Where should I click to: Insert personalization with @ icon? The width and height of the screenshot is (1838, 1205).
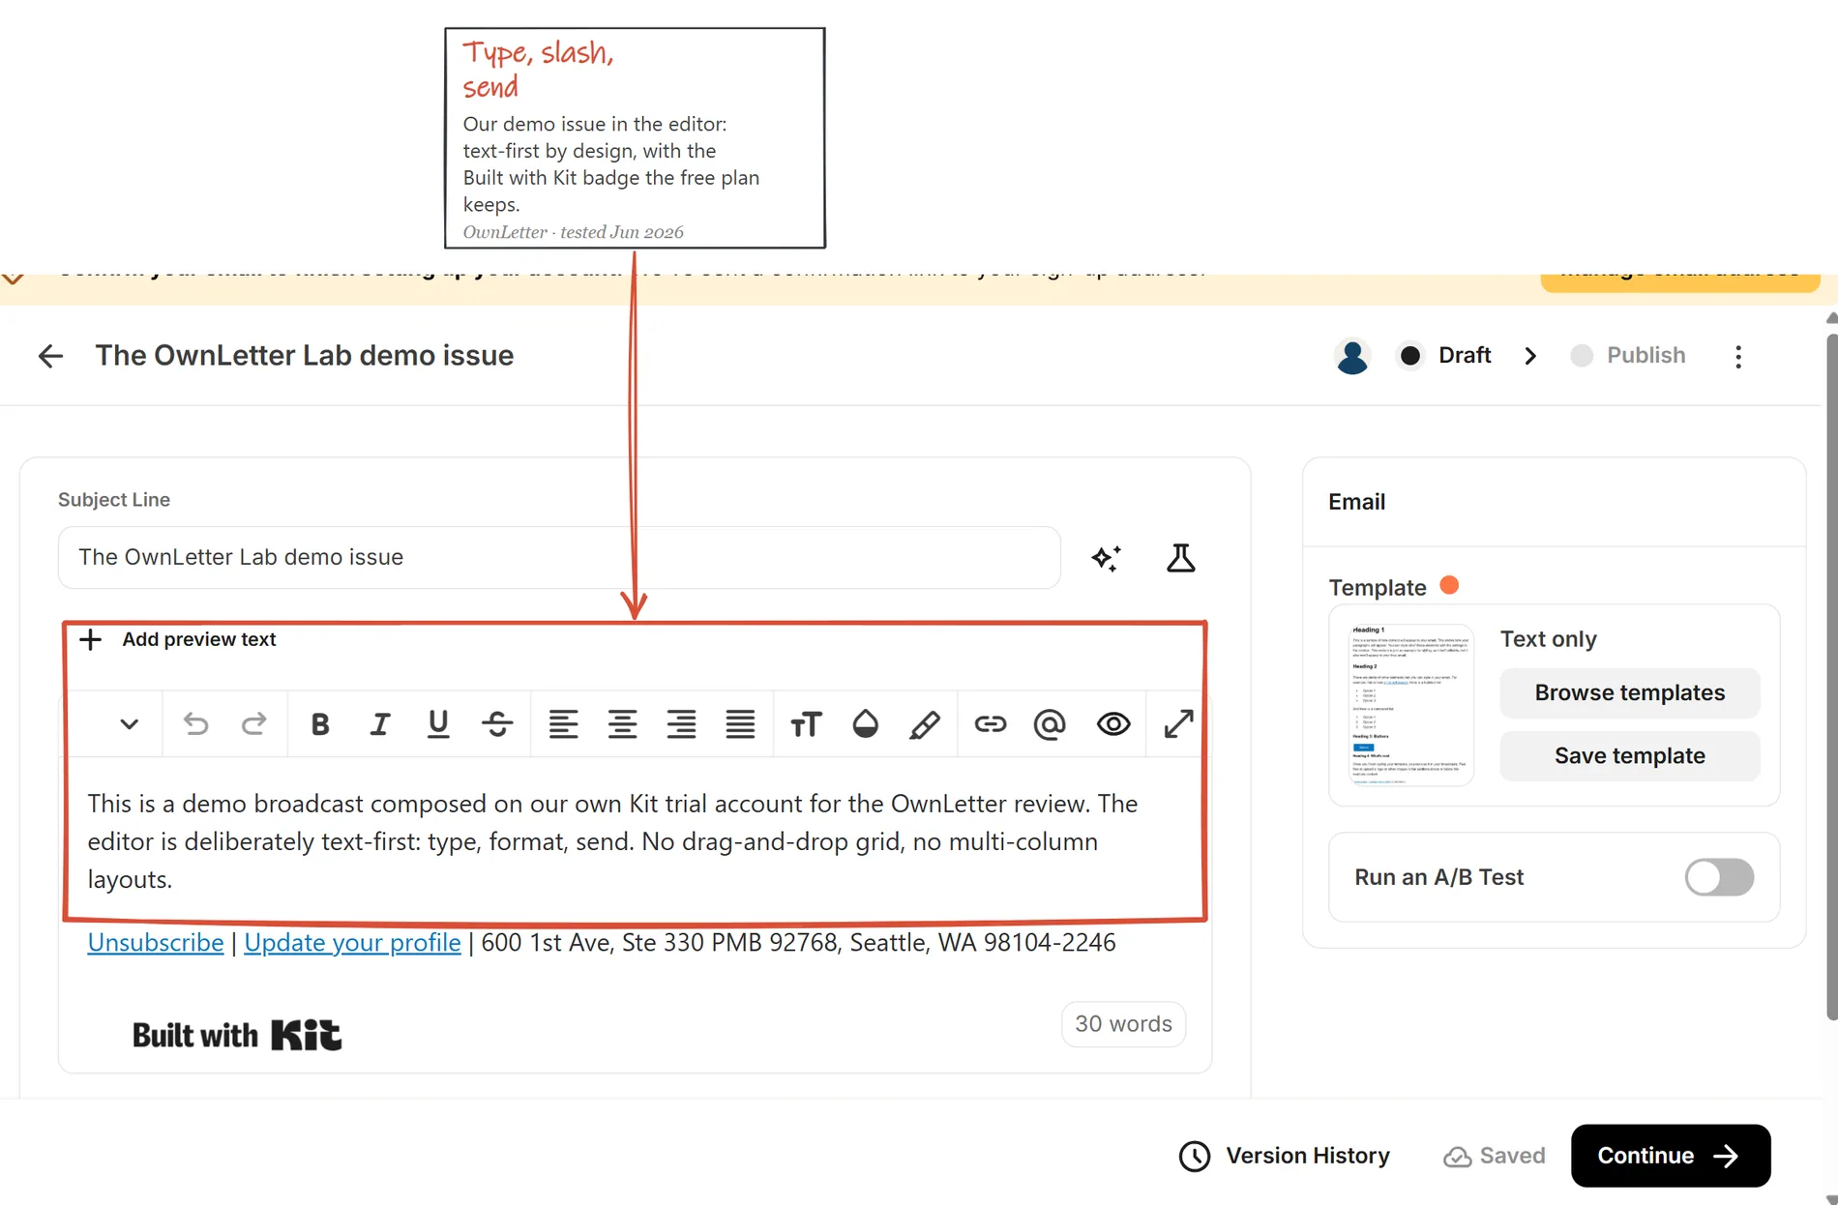[1049, 723]
